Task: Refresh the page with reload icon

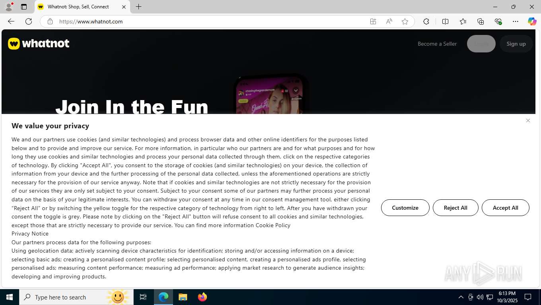Action: click(x=29, y=21)
